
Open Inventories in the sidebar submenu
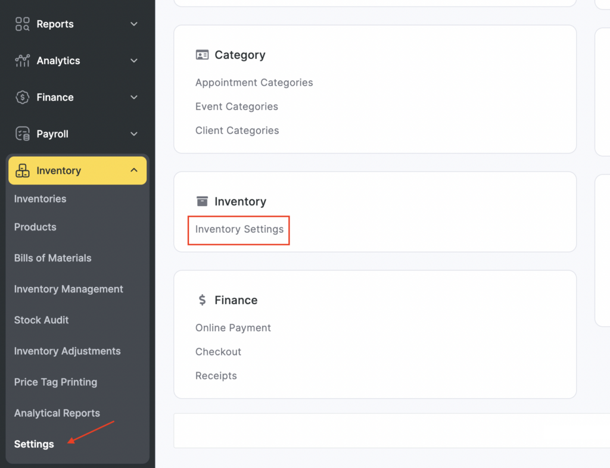click(40, 199)
